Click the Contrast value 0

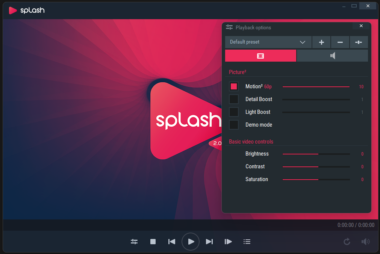click(362, 167)
